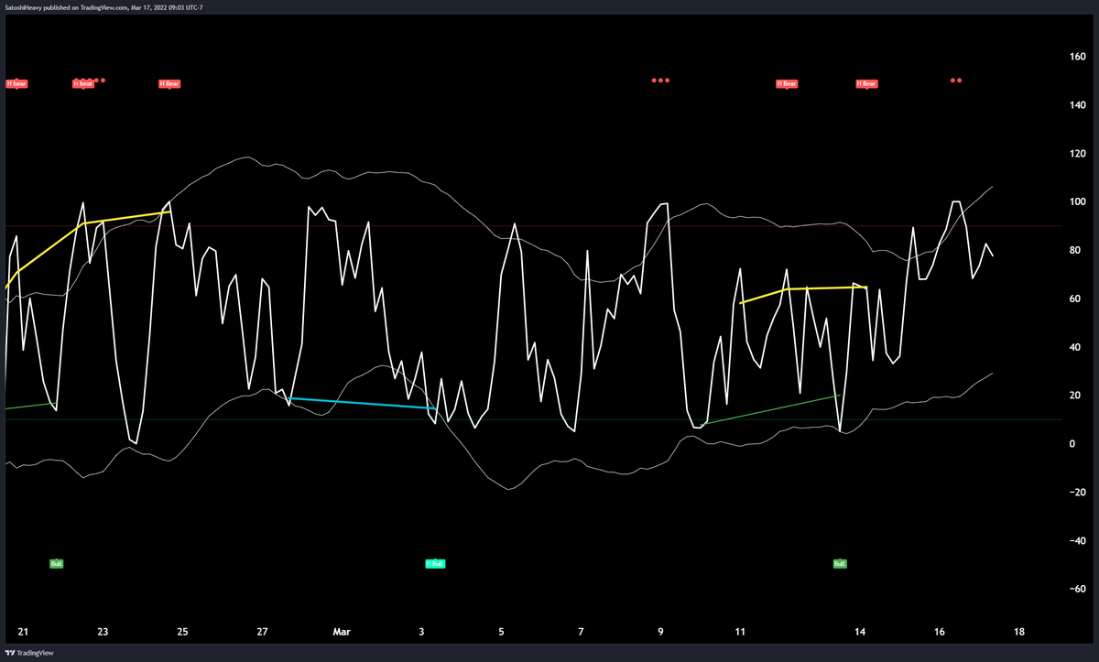Click the Bull label near the 14 date

pos(840,563)
